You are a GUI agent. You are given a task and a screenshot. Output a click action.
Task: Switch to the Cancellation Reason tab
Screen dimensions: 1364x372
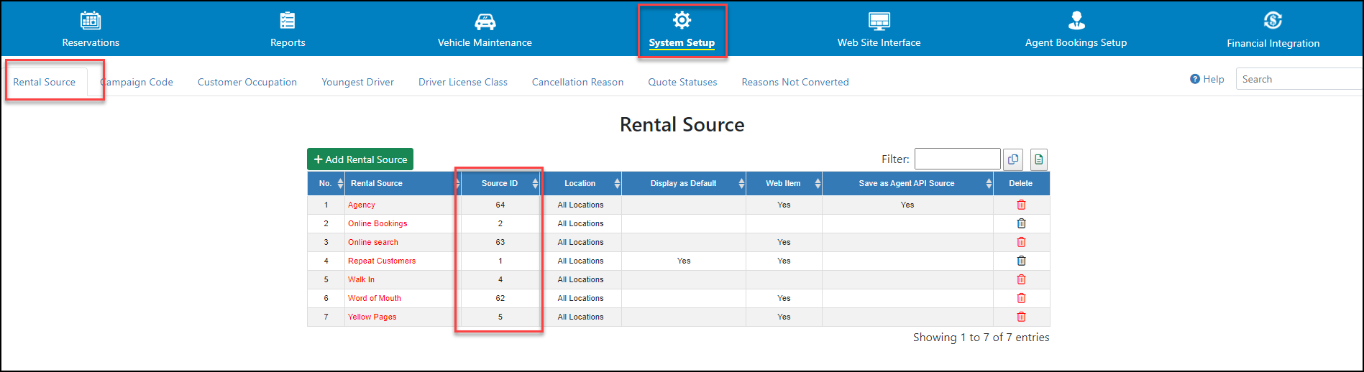pos(577,82)
